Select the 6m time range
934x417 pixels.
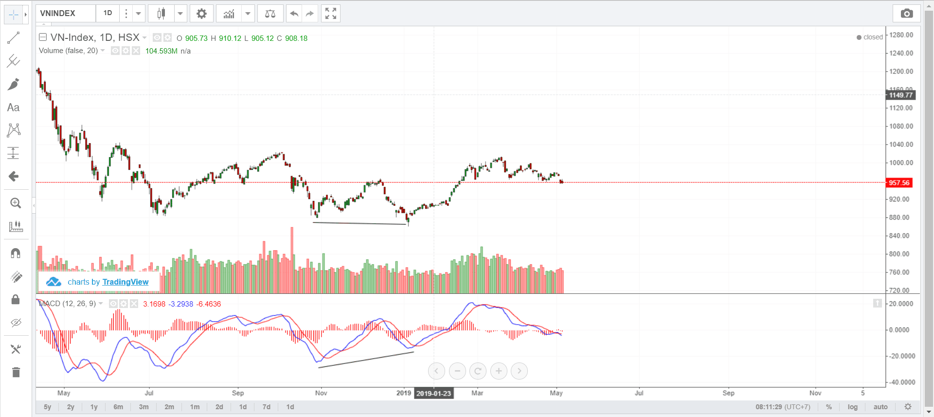118,407
